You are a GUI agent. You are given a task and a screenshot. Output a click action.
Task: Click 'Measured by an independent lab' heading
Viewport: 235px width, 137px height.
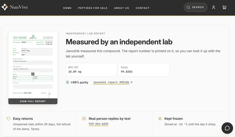pyautogui.click(x=119, y=42)
